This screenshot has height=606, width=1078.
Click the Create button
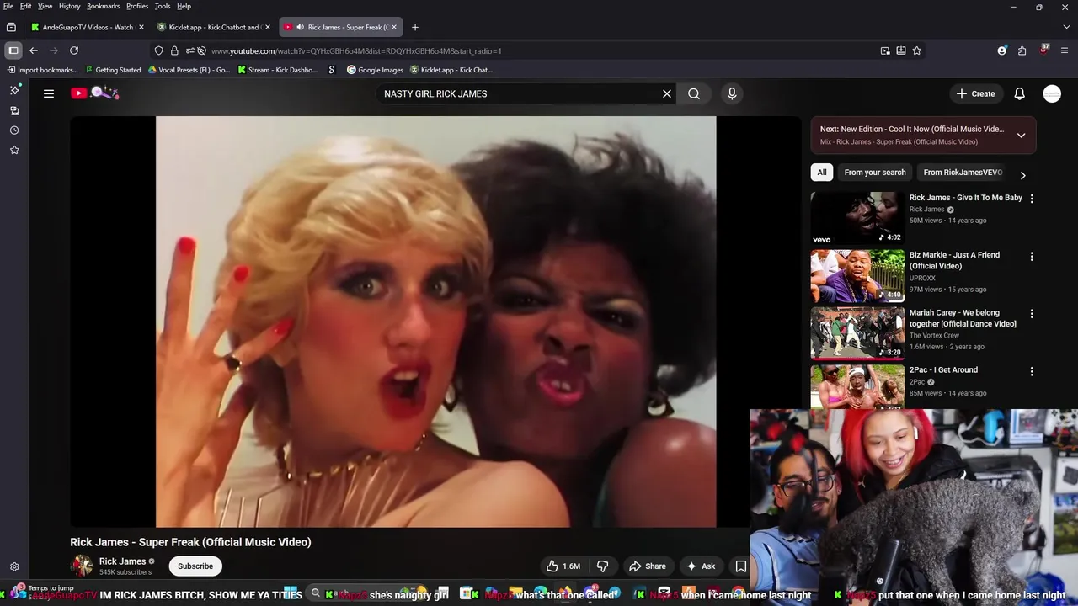[x=976, y=93]
